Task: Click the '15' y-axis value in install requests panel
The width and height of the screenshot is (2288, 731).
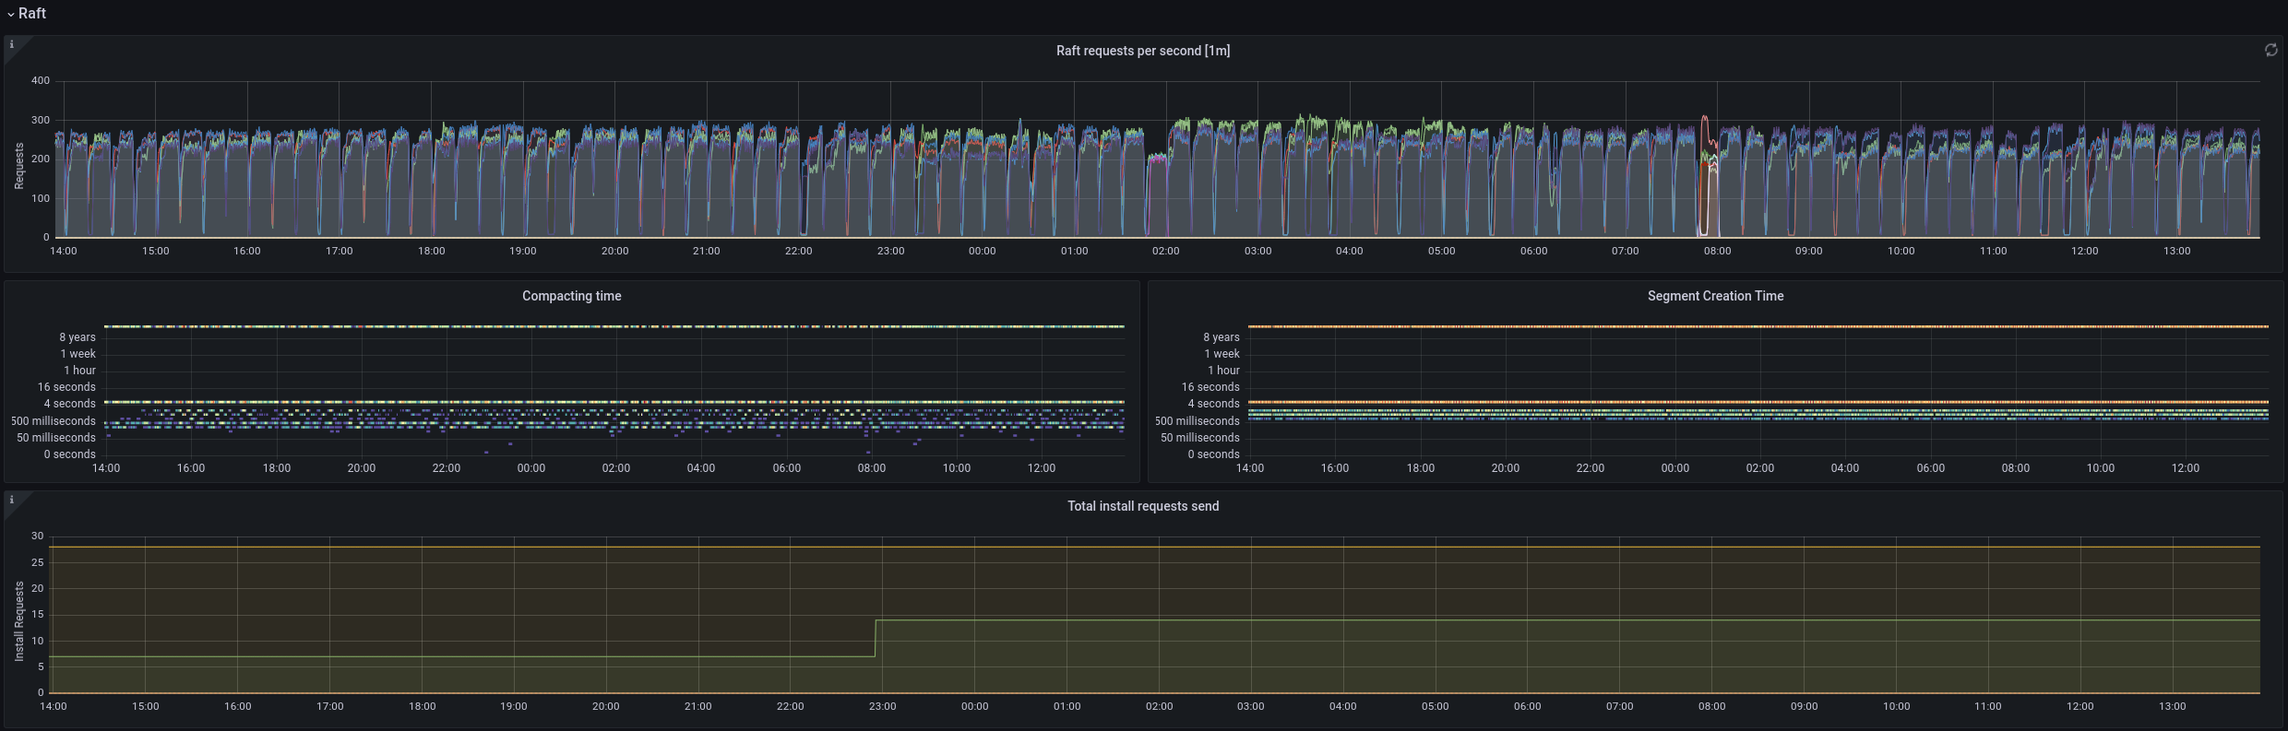Action: pyautogui.click(x=38, y=614)
